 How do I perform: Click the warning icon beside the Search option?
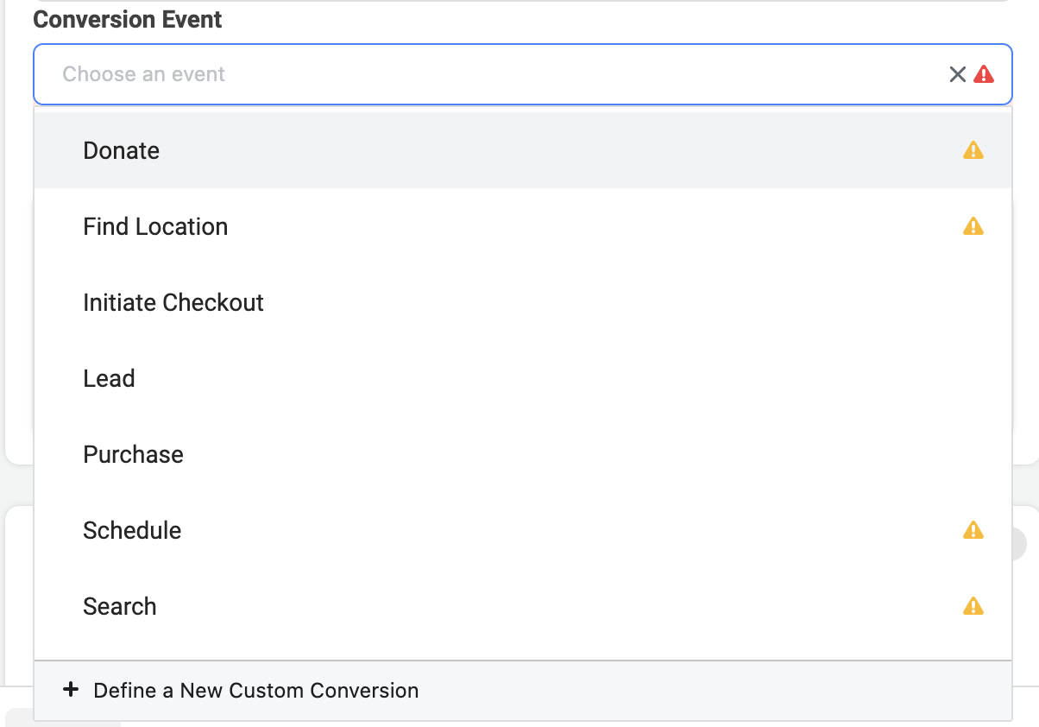pos(973,606)
